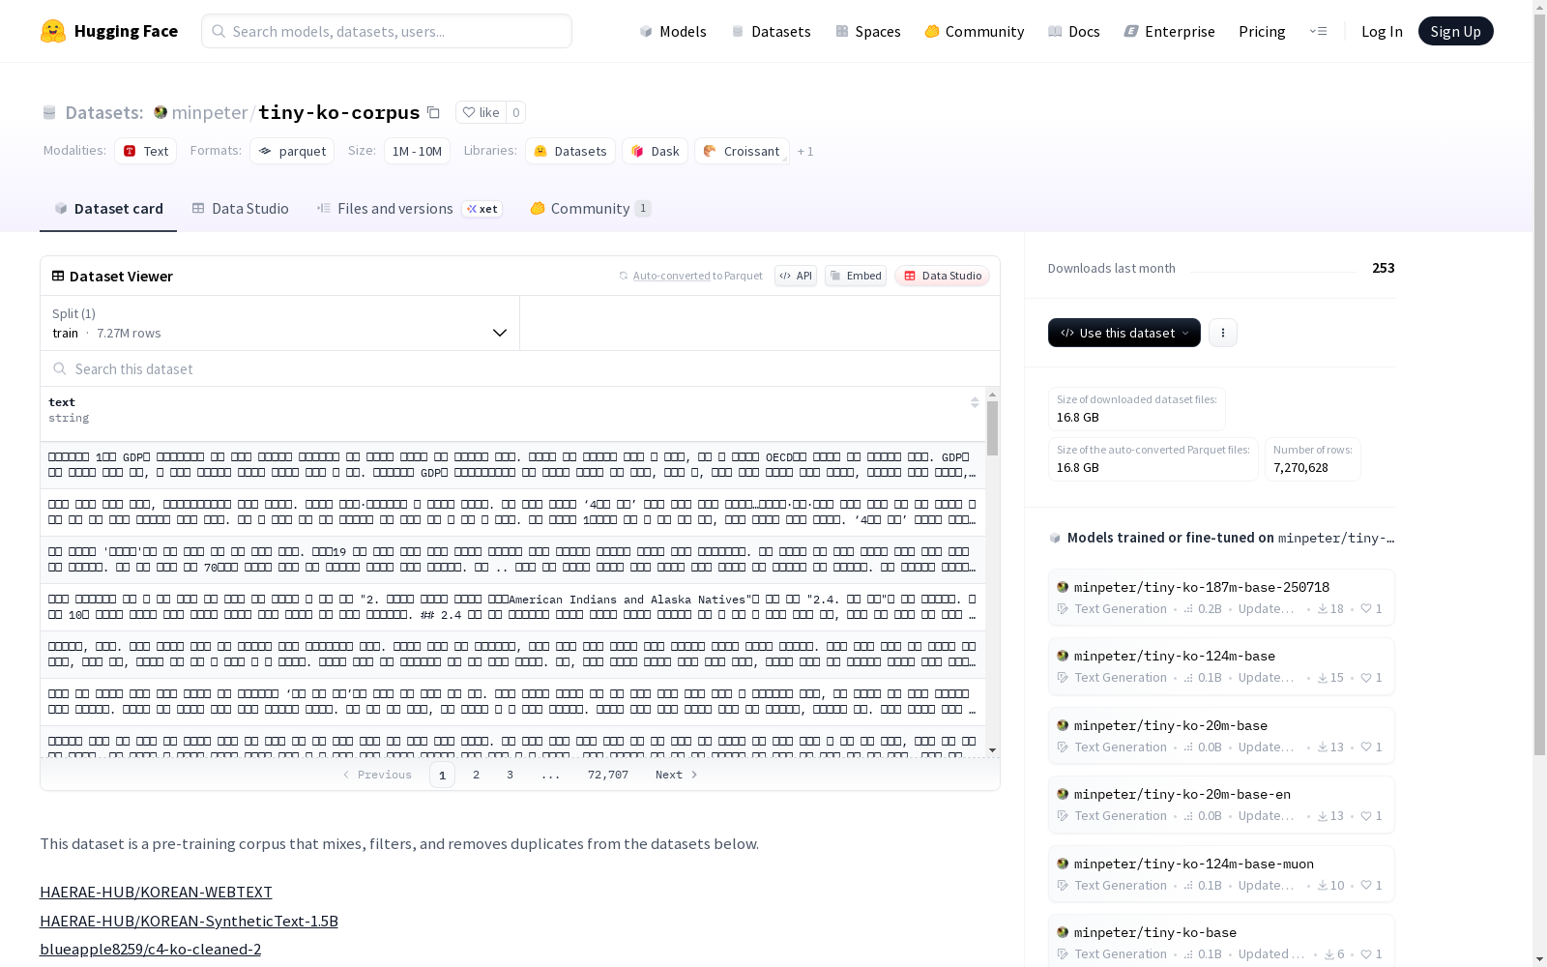Expand the Split train dropdown
This screenshot has height=967, width=1547.
(280, 323)
